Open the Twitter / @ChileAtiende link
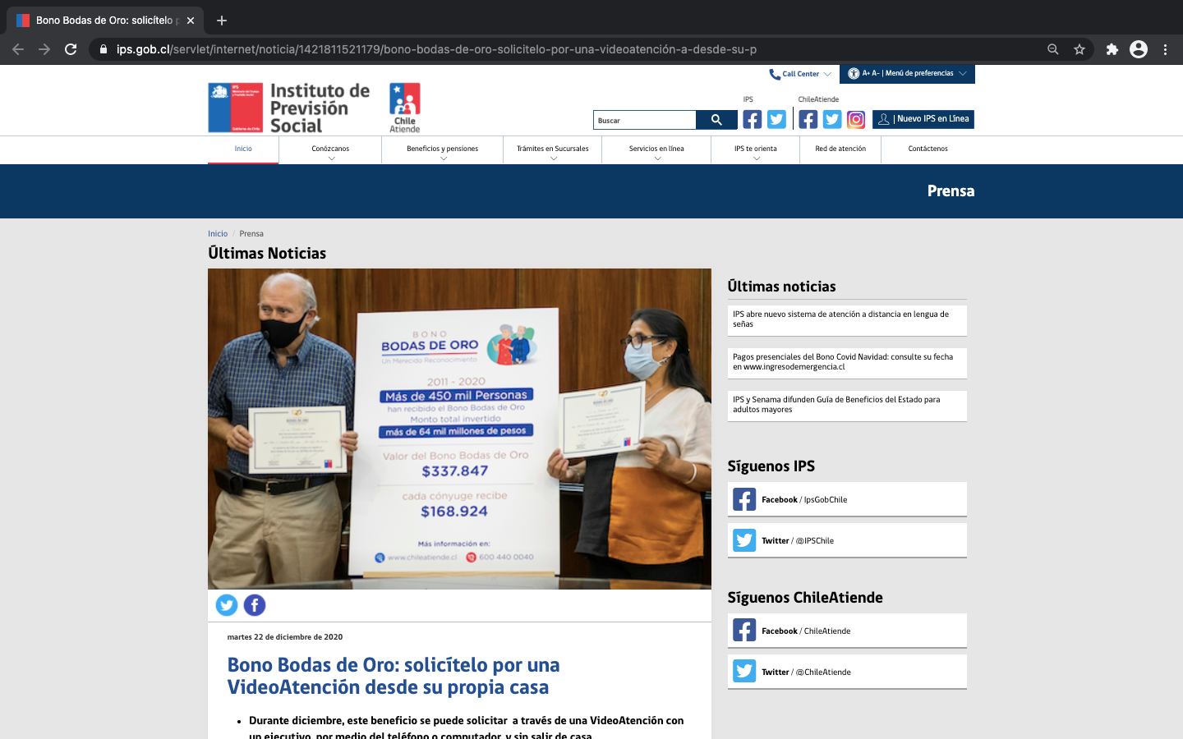 (x=847, y=672)
